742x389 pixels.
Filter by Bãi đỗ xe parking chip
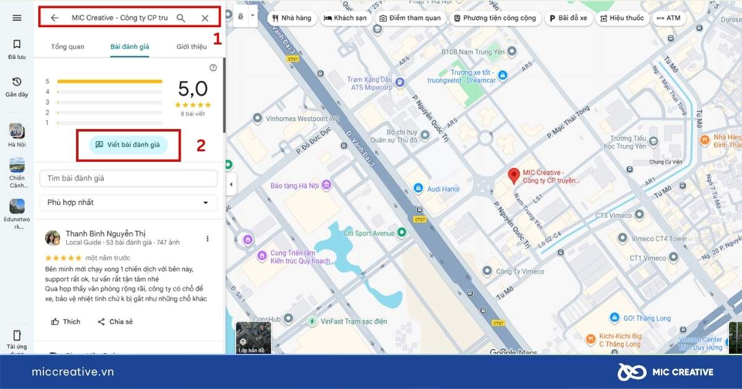(568, 18)
